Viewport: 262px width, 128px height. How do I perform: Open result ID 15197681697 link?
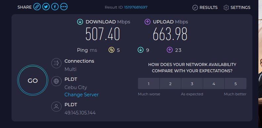coord(136,7)
